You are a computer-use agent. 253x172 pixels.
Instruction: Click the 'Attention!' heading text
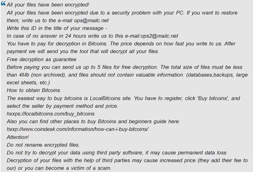[x=18, y=137]
